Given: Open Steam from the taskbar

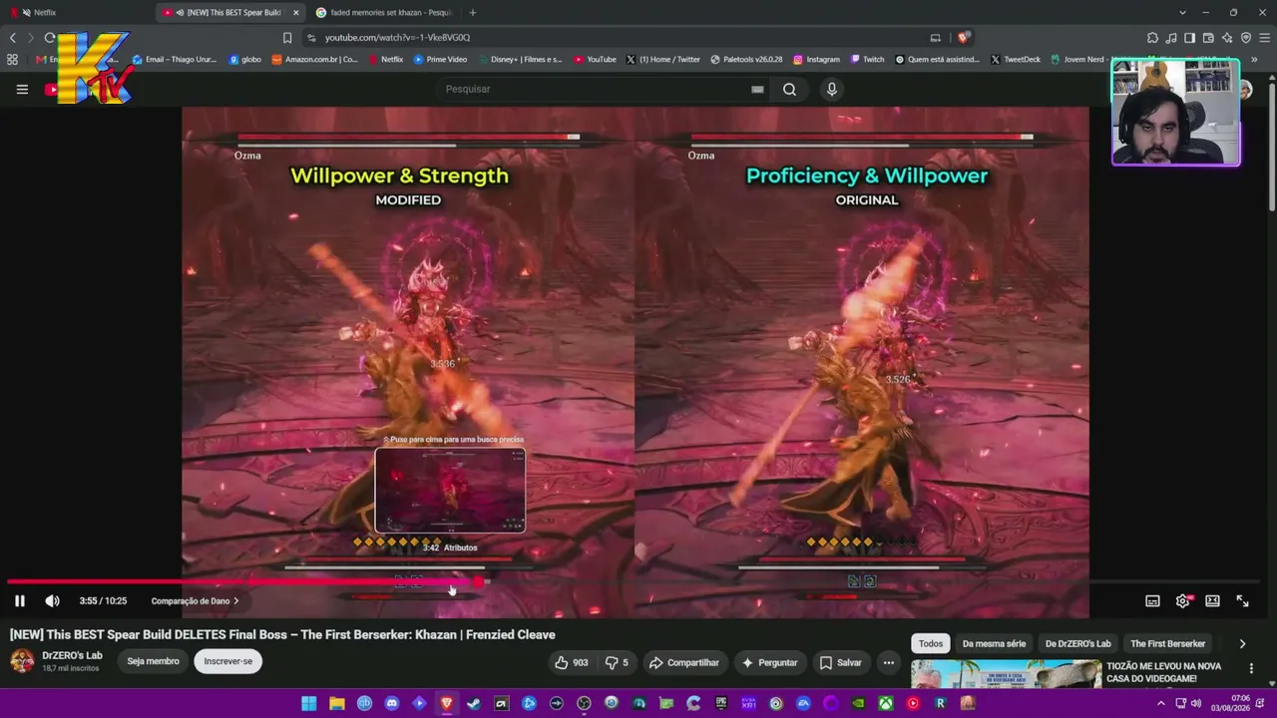Looking at the screenshot, I should click(473, 703).
